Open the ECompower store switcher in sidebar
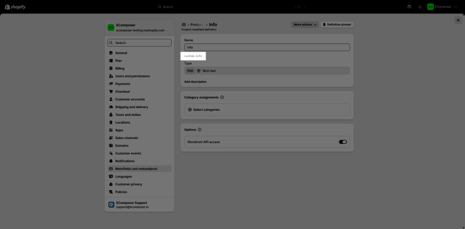Screen dimensions: 465x229 pos(139,28)
